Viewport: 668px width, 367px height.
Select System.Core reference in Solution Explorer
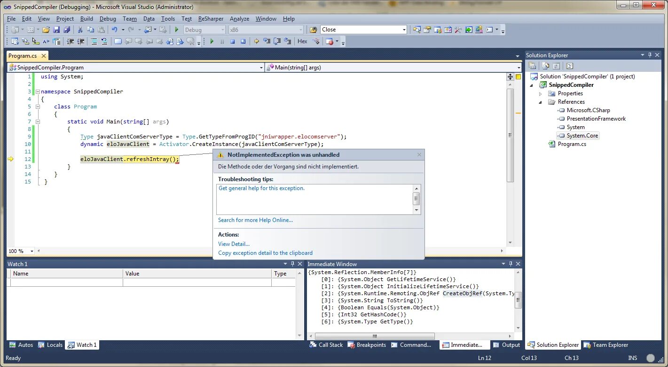(x=582, y=136)
